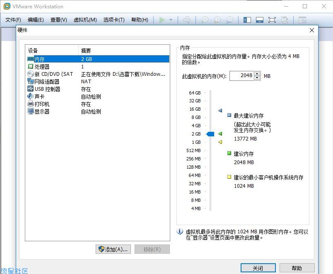
Task: Click the 4 MB slider scale label
Action: (196, 209)
